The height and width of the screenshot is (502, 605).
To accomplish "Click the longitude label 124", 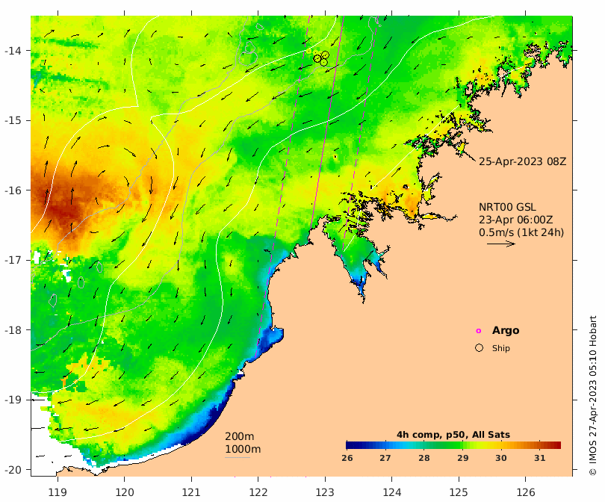I will click(x=392, y=492).
